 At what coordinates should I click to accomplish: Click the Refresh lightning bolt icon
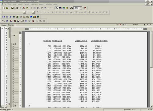27,8
